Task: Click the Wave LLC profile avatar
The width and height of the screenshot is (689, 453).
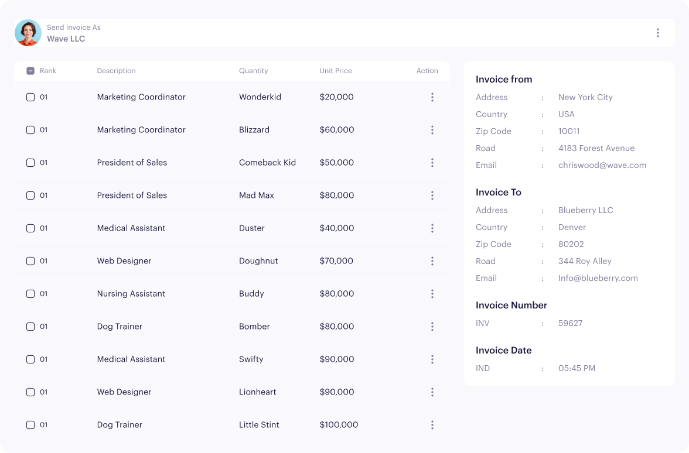Action: (x=28, y=33)
